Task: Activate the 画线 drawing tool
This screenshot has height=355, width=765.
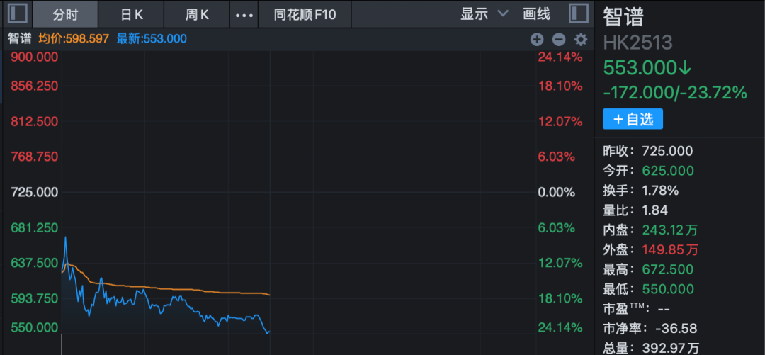Action: pyautogui.click(x=536, y=14)
